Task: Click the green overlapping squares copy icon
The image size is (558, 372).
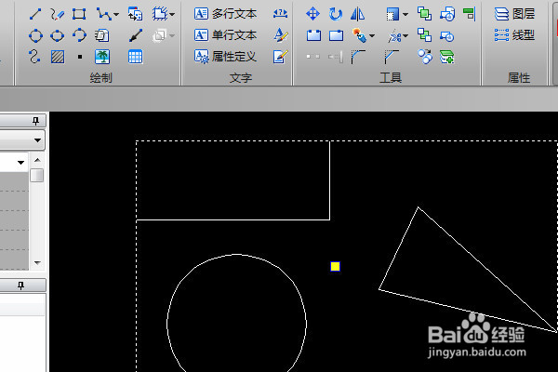Action: [x=425, y=14]
